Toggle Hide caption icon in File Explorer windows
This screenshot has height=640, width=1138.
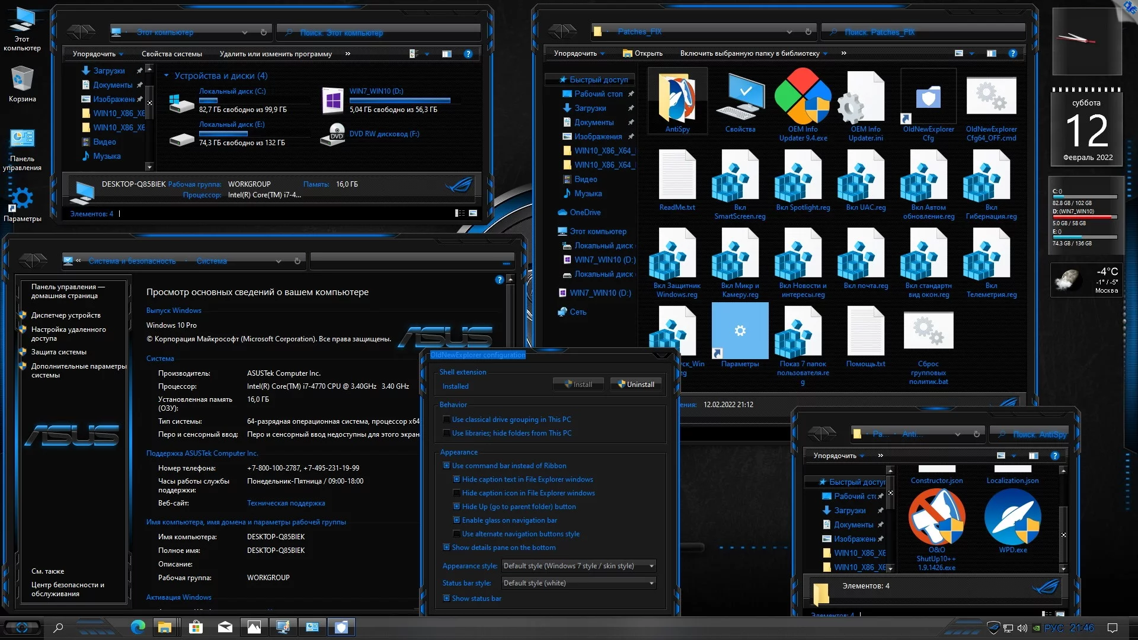[457, 493]
